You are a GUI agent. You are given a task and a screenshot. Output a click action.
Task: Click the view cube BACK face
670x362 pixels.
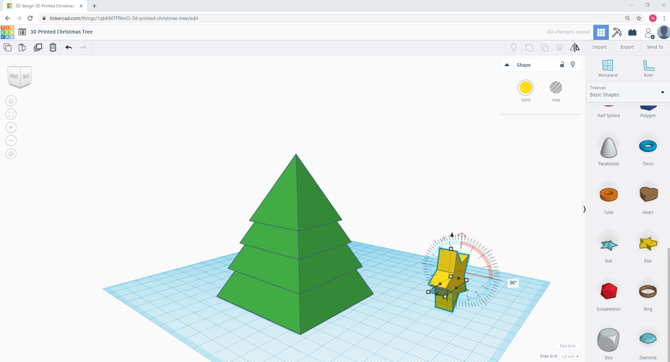tap(26, 76)
